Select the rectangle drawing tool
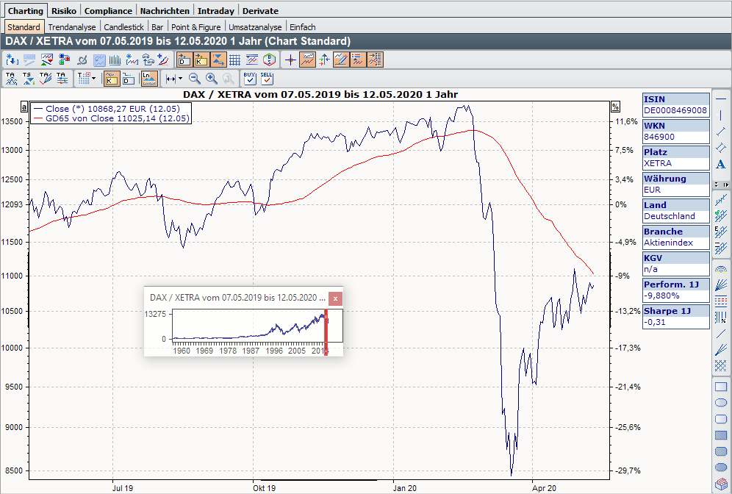732x494 pixels. pos(721,387)
